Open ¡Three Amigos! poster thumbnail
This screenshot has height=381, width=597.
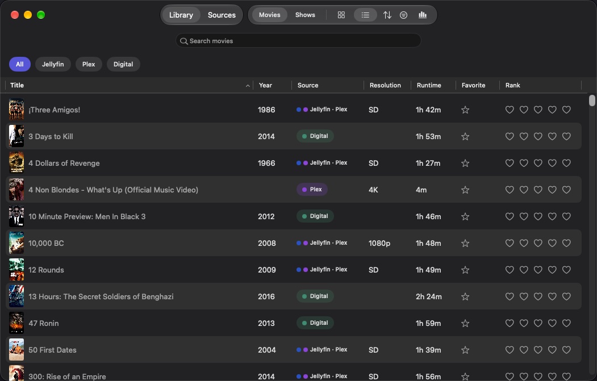tap(16, 110)
